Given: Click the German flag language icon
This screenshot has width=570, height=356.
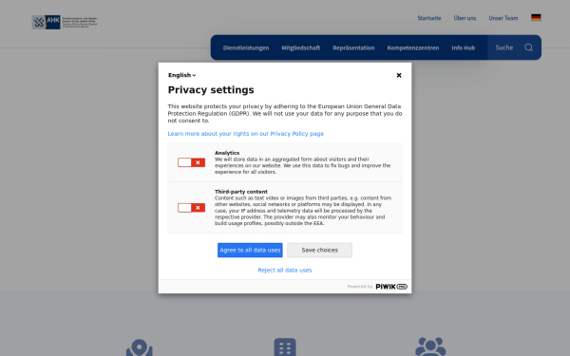Looking at the screenshot, I should point(536,17).
